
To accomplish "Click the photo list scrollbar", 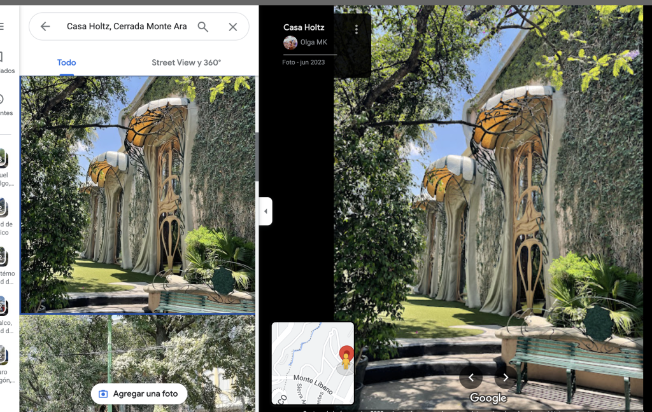I will click(257, 158).
